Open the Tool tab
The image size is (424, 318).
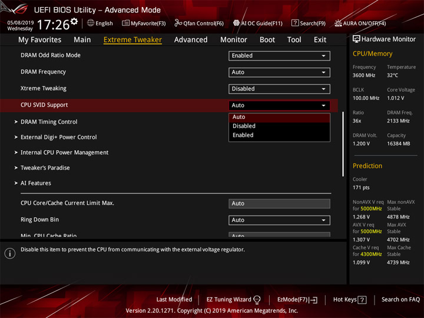(294, 40)
